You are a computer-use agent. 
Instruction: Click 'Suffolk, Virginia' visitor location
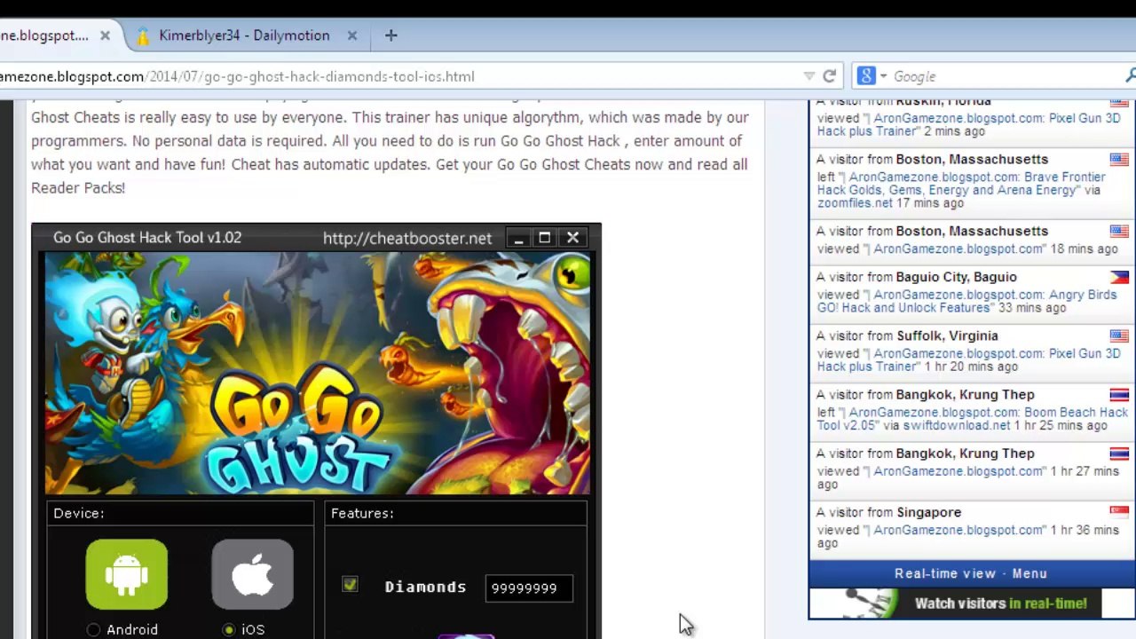pos(947,335)
